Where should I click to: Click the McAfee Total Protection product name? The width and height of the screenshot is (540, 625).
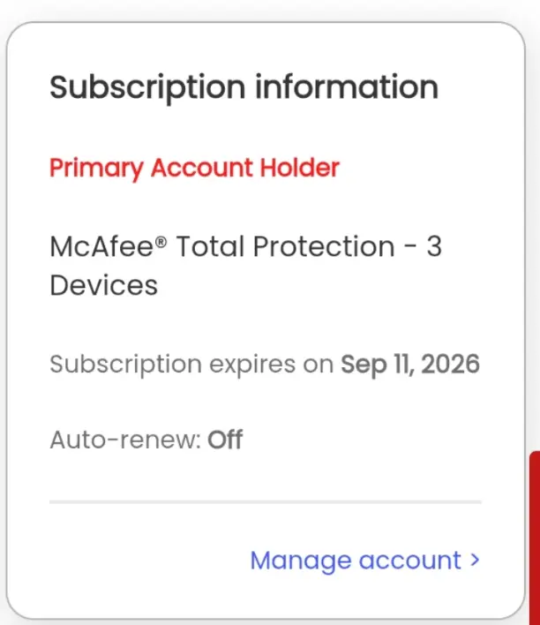click(246, 266)
